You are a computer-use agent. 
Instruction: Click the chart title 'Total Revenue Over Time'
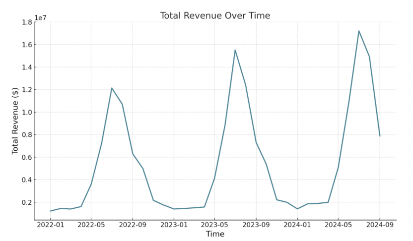click(x=215, y=16)
